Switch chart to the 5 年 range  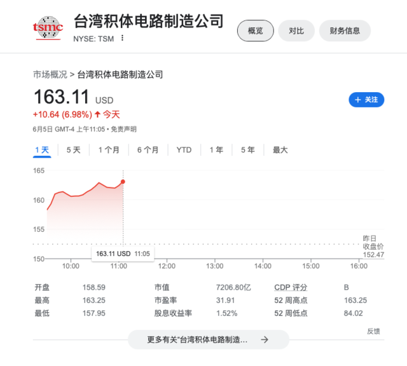(247, 150)
